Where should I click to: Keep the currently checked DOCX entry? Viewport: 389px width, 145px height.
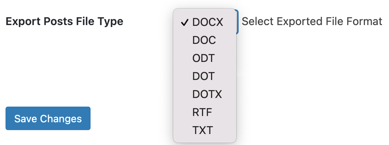205,22
